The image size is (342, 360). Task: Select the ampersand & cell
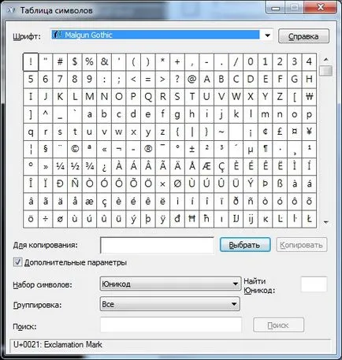104,62
